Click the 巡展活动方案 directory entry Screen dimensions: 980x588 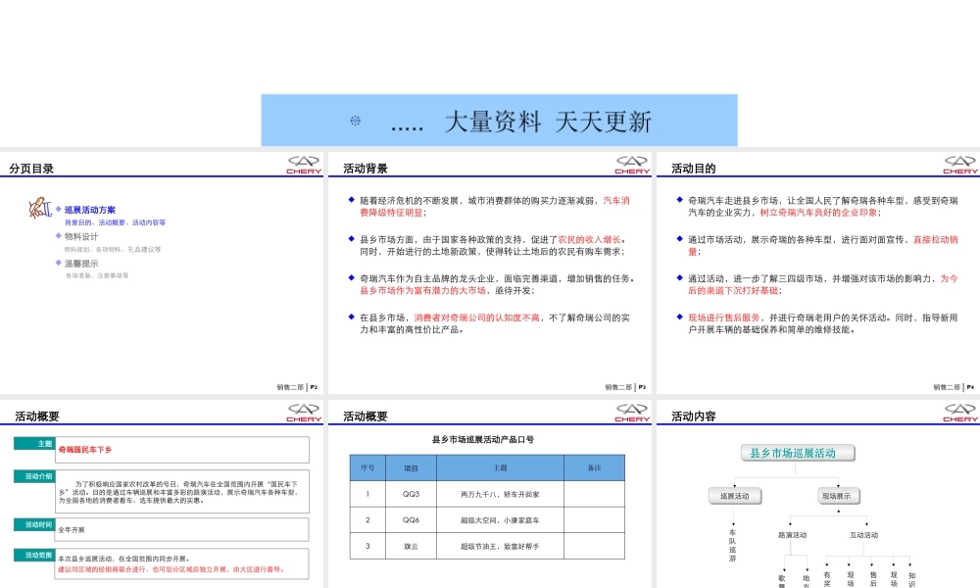pyautogui.click(x=90, y=210)
